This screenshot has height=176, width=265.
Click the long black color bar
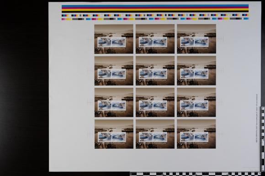[155, 11]
